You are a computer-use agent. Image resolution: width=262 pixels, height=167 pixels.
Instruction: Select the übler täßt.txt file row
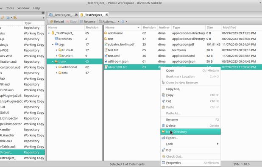coord(183,67)
